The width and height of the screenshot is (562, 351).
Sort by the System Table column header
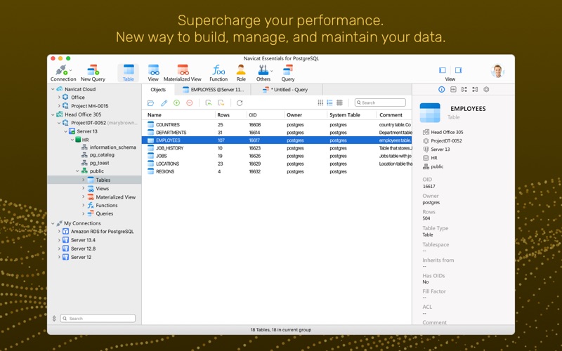click(x=345, y=115)
